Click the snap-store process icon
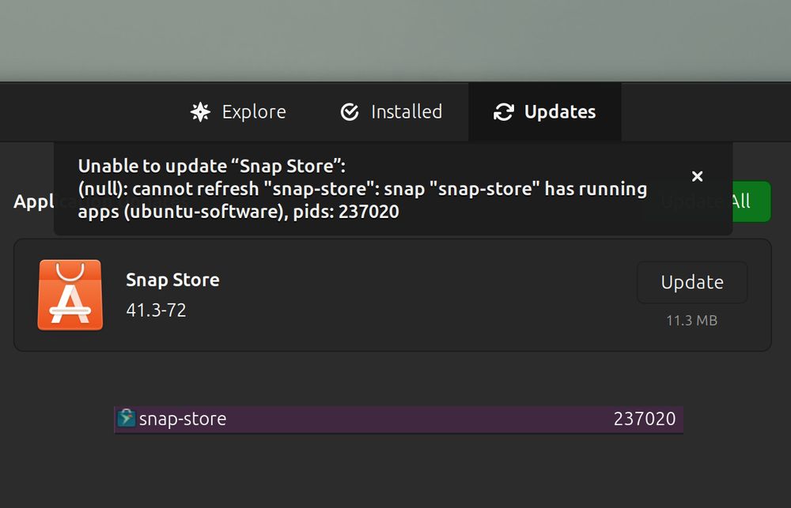The image size is (791, 508). pyautogui.click(x=126, y=418)
